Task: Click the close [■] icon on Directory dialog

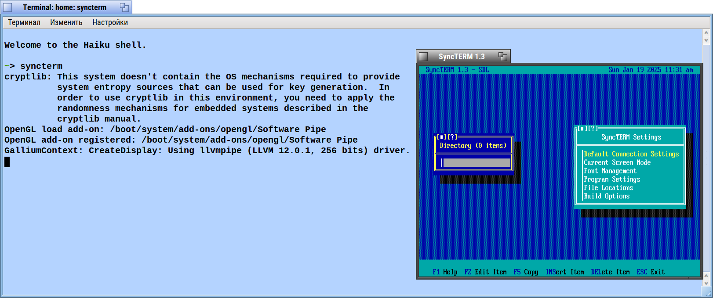Action: [x=442, y=137]
